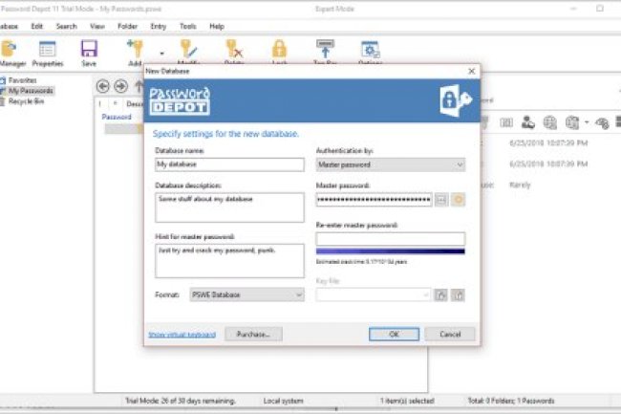This screenshot has width=621, height=414.
Task: Open the Add button's dropdown arrow
Action: click(x=161, y=54)
